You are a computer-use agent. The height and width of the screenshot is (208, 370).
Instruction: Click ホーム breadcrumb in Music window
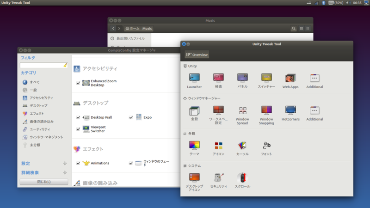[132, 29]
